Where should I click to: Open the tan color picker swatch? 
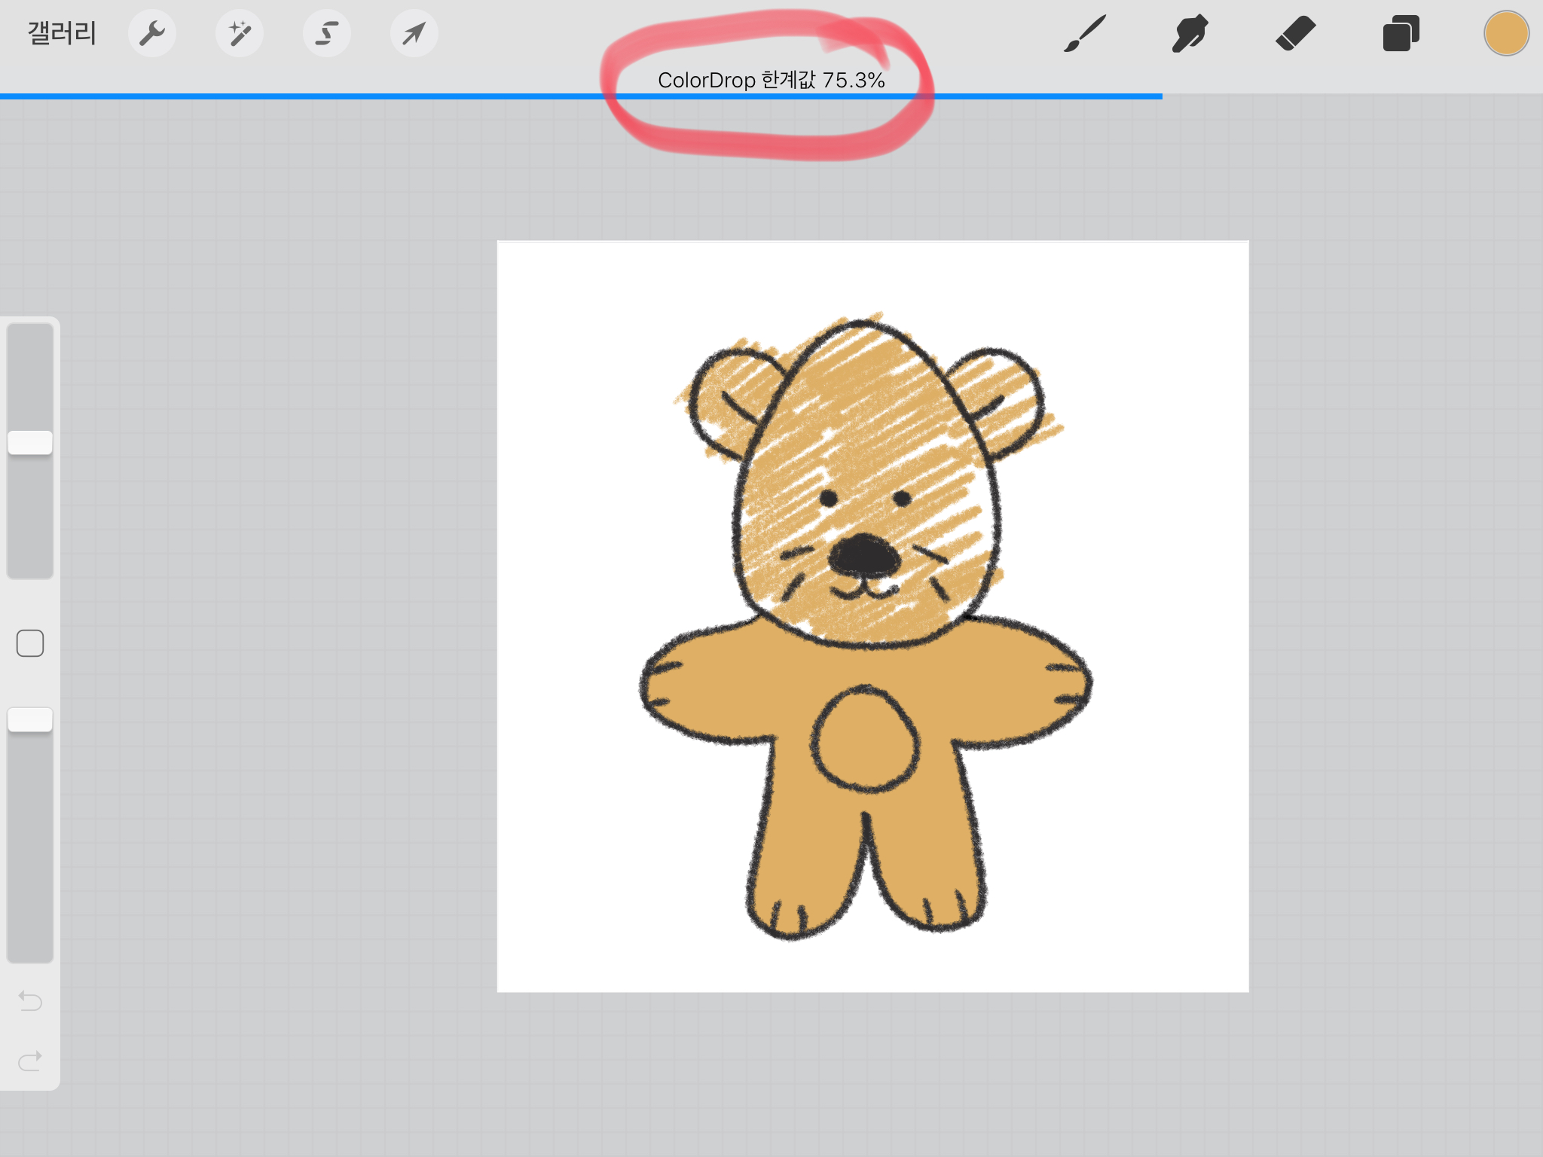click(x=1505, y=34)
